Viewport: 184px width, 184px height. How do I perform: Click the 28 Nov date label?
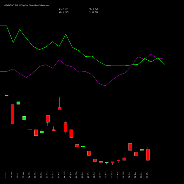pos(123,175)
